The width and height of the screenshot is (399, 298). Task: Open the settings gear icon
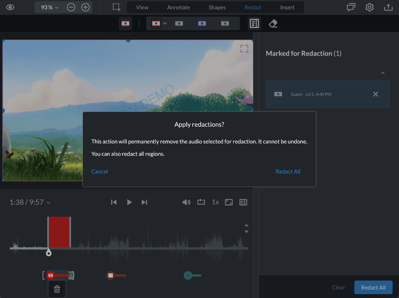pos(370,7)
